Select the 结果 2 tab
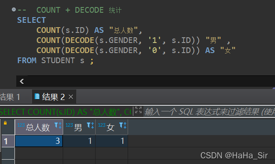 [54, 96]
